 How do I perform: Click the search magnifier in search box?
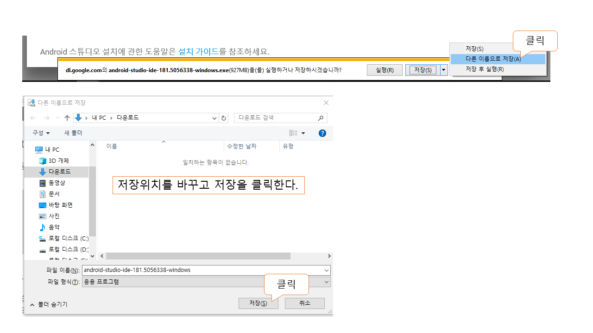click(x=321, y=118)
